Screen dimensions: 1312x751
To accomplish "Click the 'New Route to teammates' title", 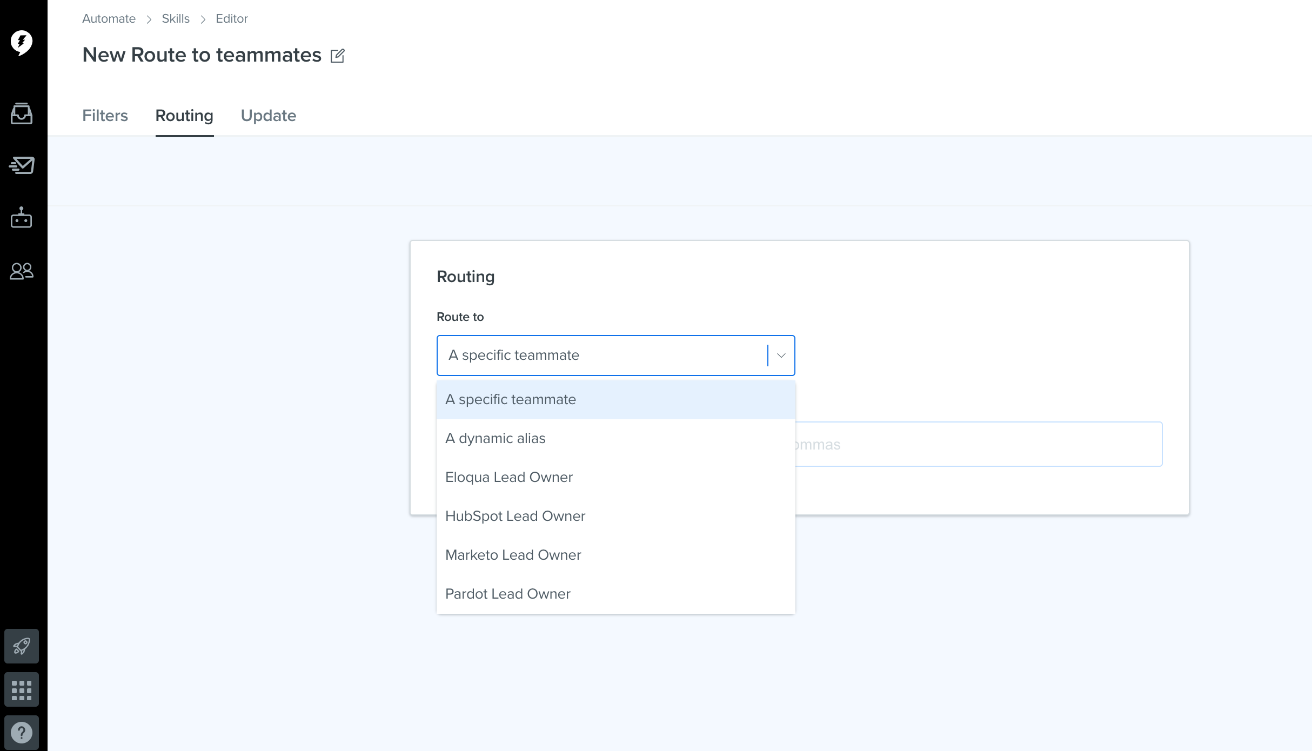I will (x=202, y=55).
